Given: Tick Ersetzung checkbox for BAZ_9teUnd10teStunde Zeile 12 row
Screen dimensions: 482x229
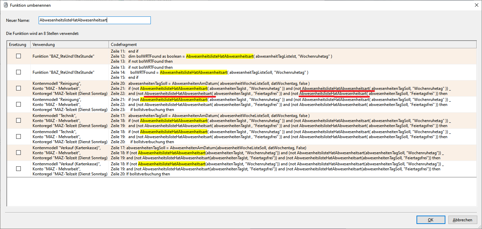Looking at the screenshot, I should tap(18, 56).
